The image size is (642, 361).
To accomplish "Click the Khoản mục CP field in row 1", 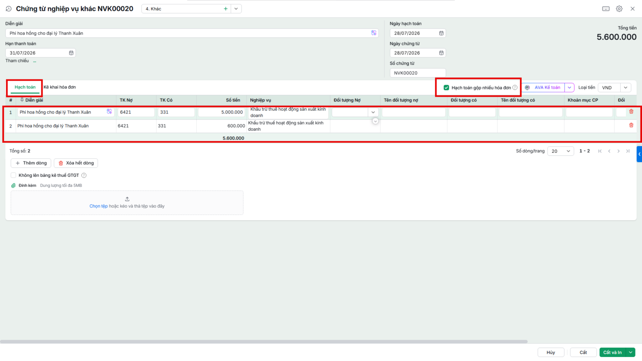I will 589,112.
